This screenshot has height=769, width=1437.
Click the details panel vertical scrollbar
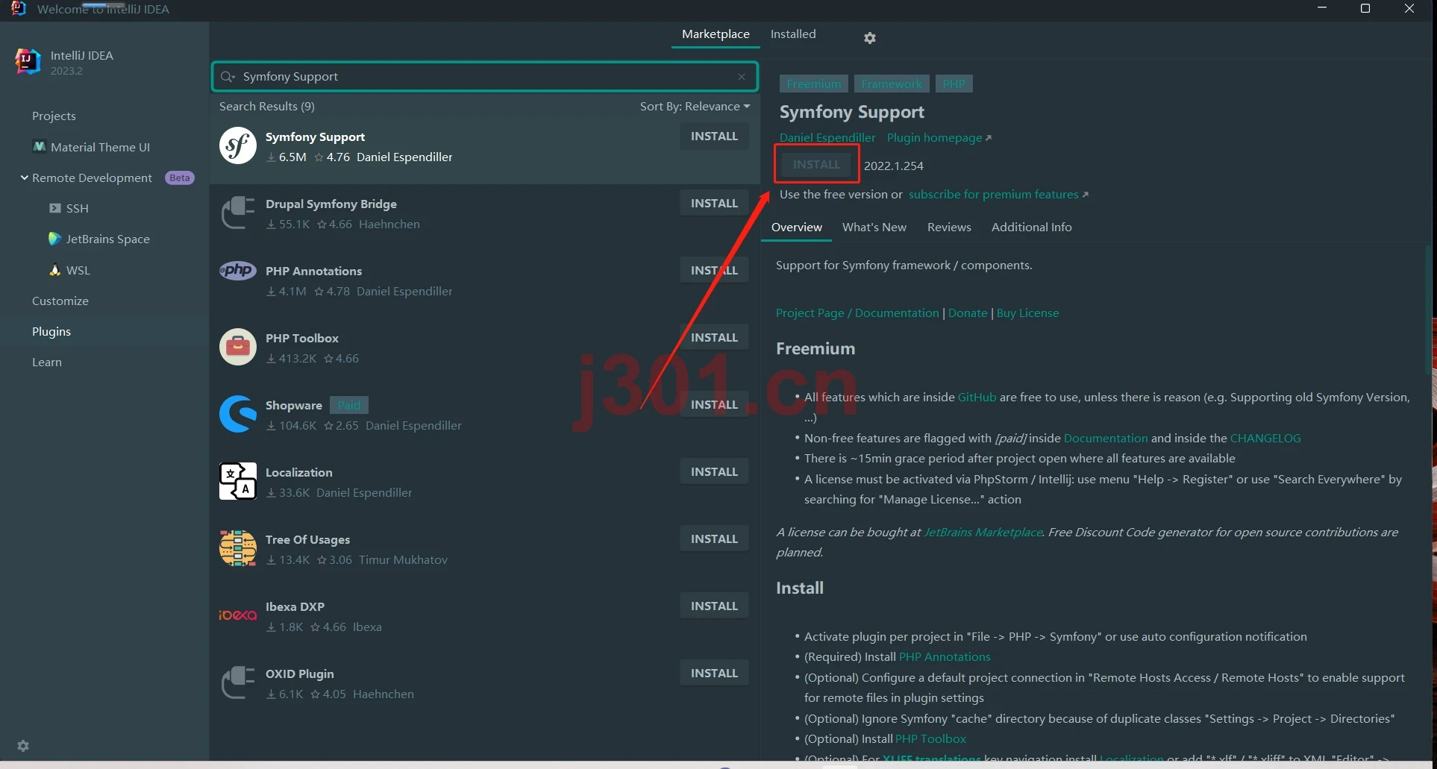[1429, 310]
